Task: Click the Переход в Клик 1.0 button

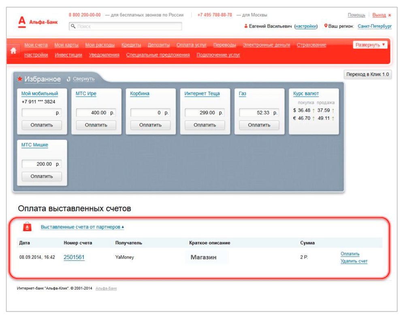Action: pyautogui.click(x=368, y=75)
